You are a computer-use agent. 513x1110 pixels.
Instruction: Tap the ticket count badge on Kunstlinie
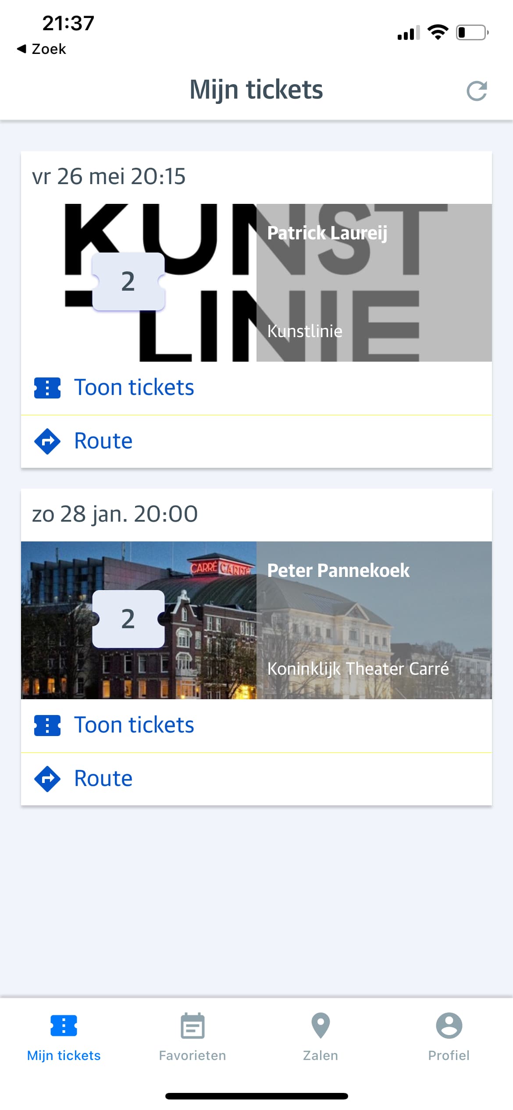pos(128,281)
